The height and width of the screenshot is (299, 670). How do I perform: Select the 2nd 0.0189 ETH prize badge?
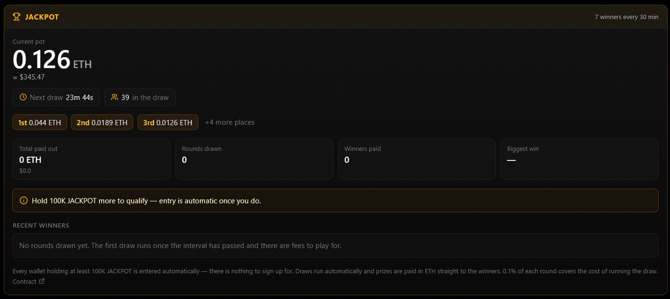pyautogui.click(x=102, y=122)
